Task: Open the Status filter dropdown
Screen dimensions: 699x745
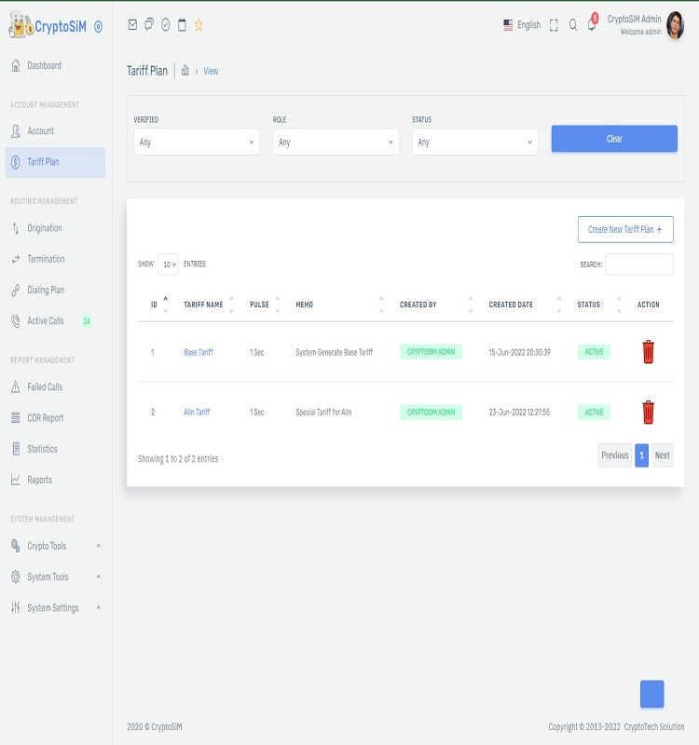Action: coord(474,142)
